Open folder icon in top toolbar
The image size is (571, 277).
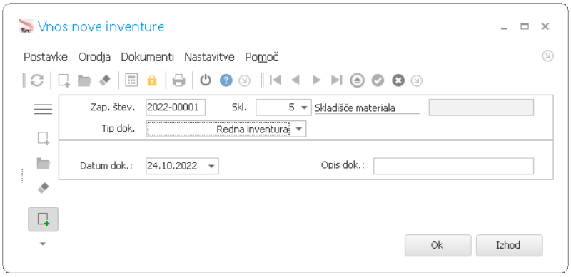(x=84, y=80)
